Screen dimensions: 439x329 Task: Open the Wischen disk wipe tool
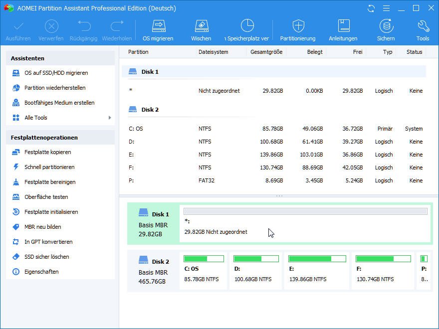click(x=201, y=26)
